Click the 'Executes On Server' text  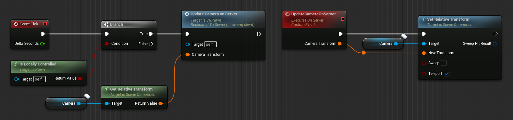pos(307,20)
